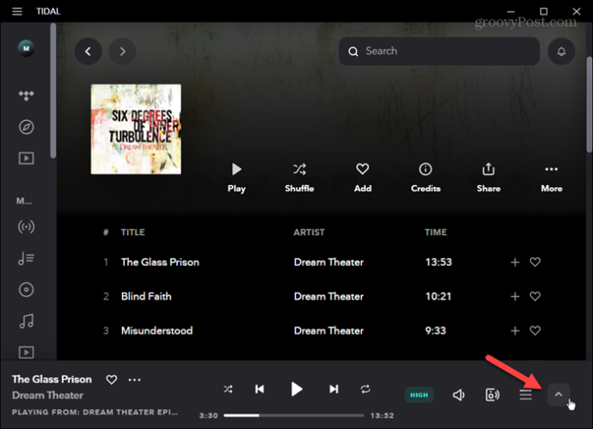
Task: Favorite the now playing track heart
Action: tap(112, 379)
